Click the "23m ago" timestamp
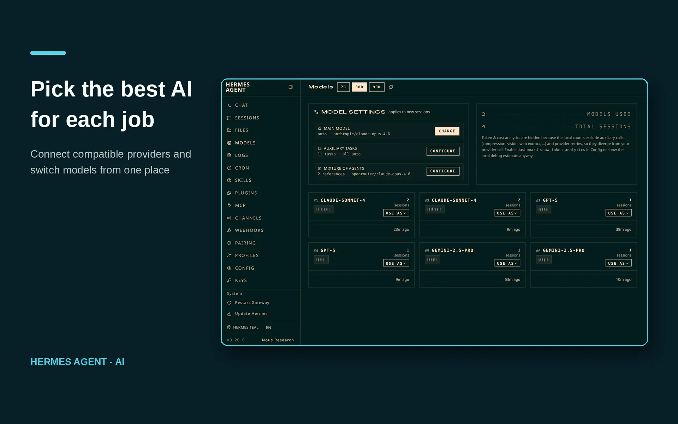The image size is (678, 424). pyautogui.click(x=401, y=230)
